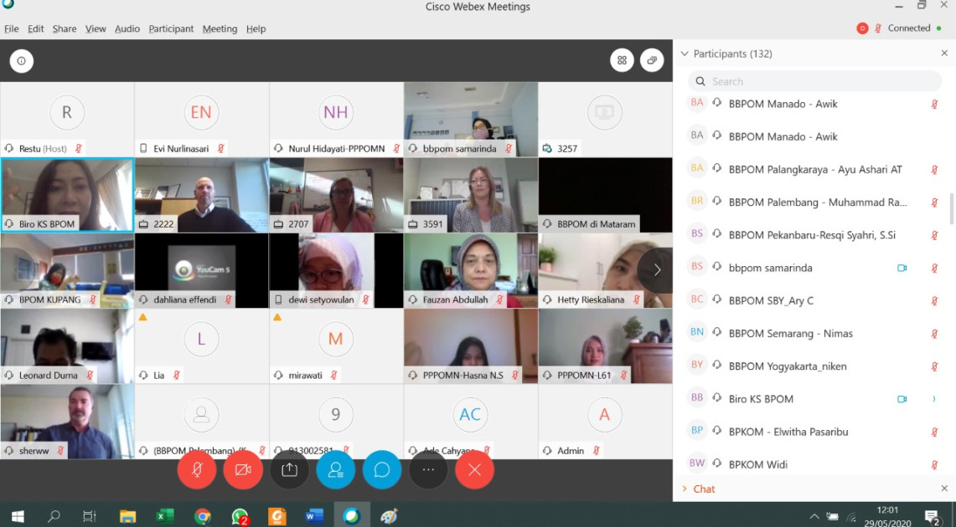956x527 pixels.
Task: Select BBPOM Semarang - Nimas in participants list
Action: [x=790, y=334]
